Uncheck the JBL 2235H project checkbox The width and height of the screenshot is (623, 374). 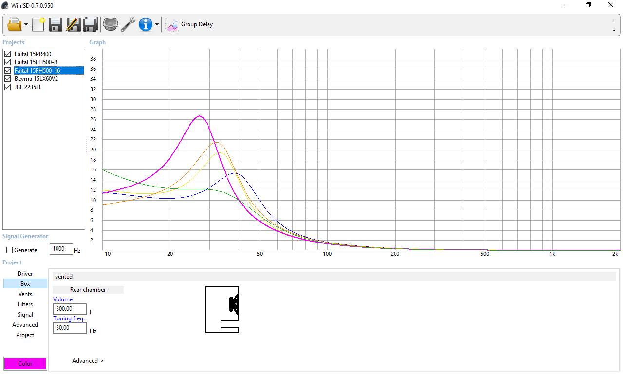pyautogui.click(x=7, y=87)
